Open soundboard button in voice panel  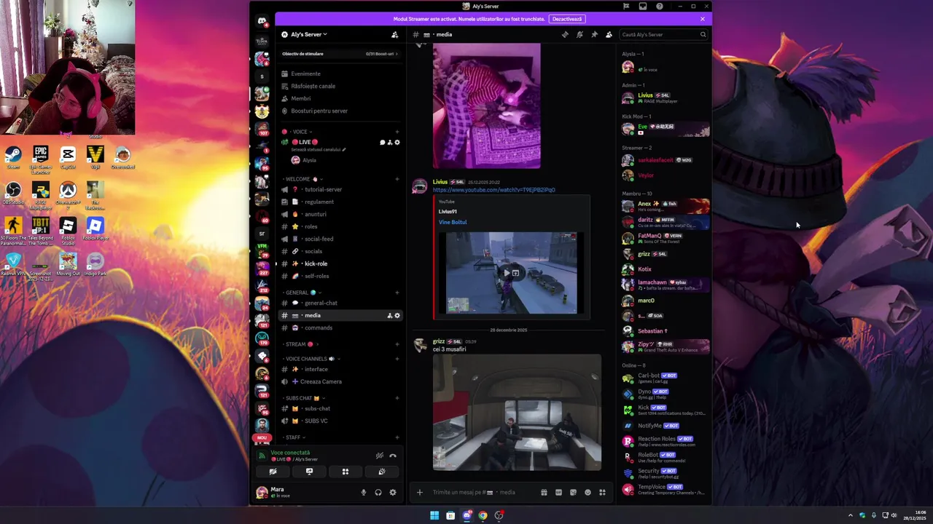pos(381,472)
